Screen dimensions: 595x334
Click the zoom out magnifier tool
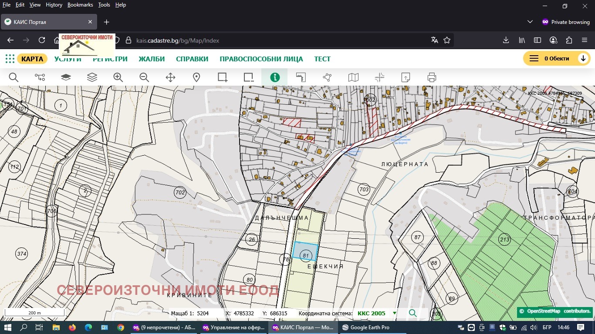tap(144, 77)
